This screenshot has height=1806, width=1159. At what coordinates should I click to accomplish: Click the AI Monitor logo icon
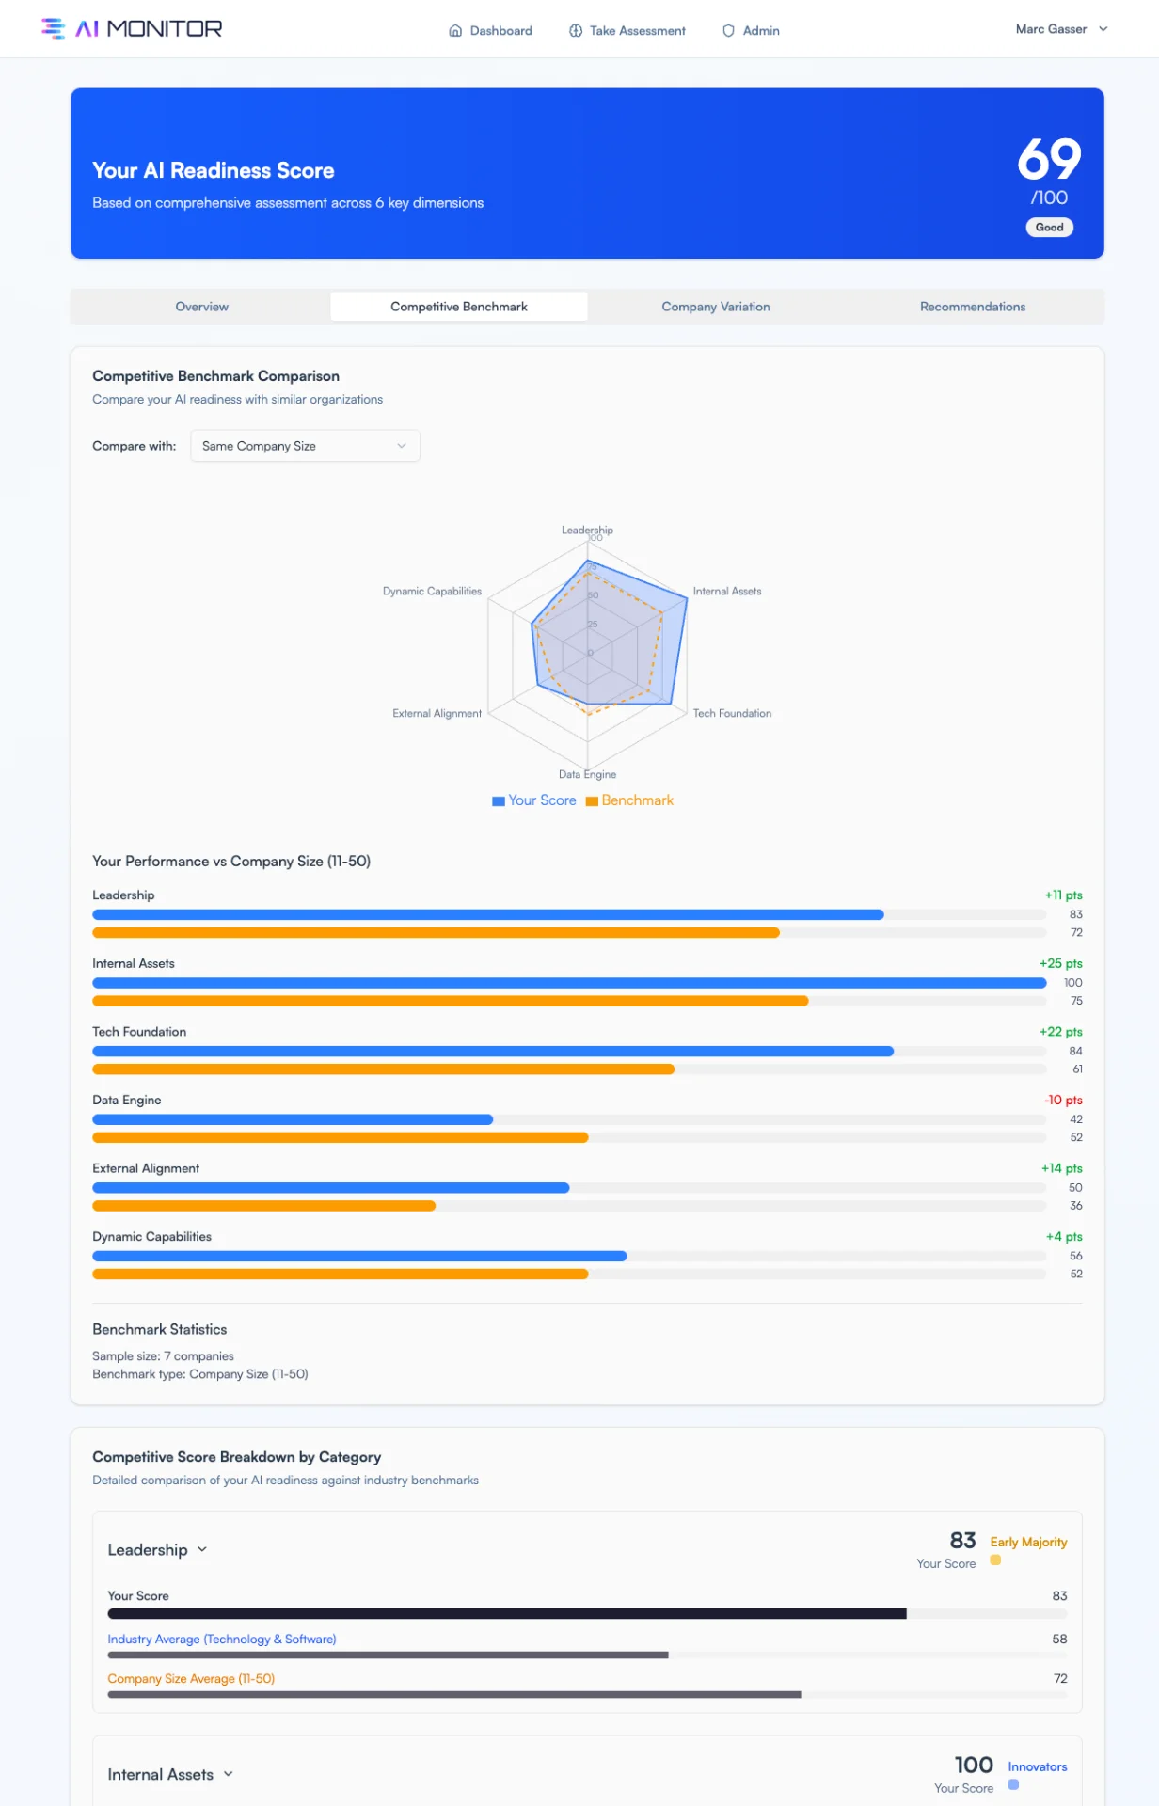pos(54,28)
